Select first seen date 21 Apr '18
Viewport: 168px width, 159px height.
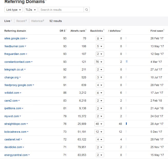157,108
